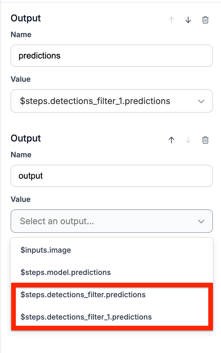Delete the predictions output with trash icon
The height and width of the screenshot is (353, 221).
coord(205,20)
